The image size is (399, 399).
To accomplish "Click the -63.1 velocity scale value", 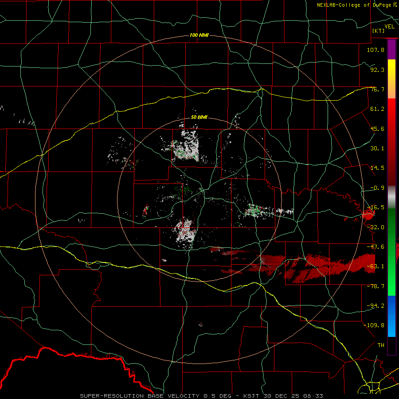I will (x=376, y=266).
